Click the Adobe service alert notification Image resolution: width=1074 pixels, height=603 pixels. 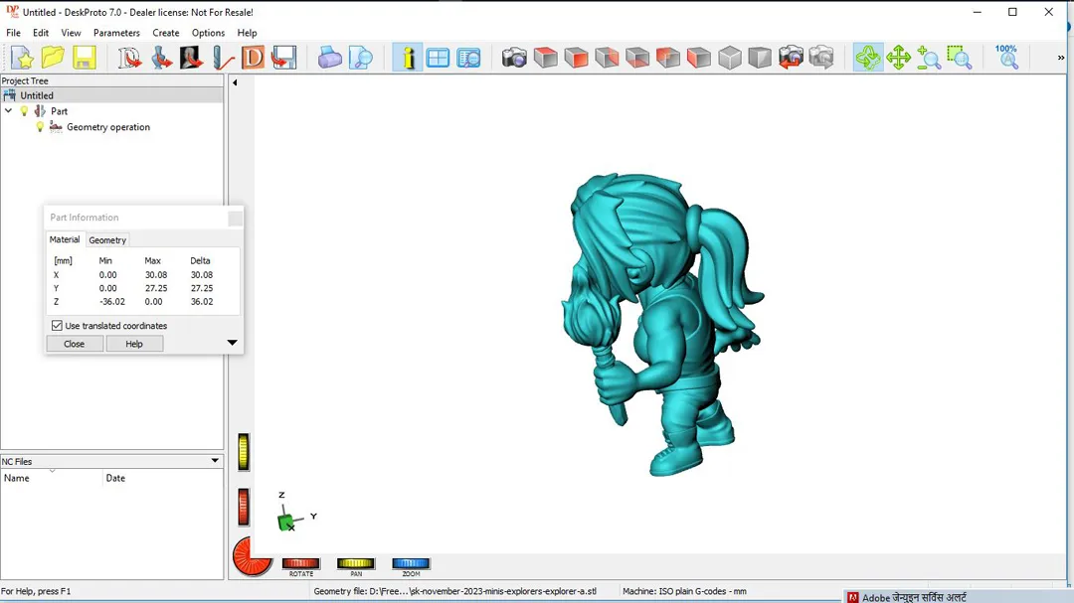click(x=957, y=597)
